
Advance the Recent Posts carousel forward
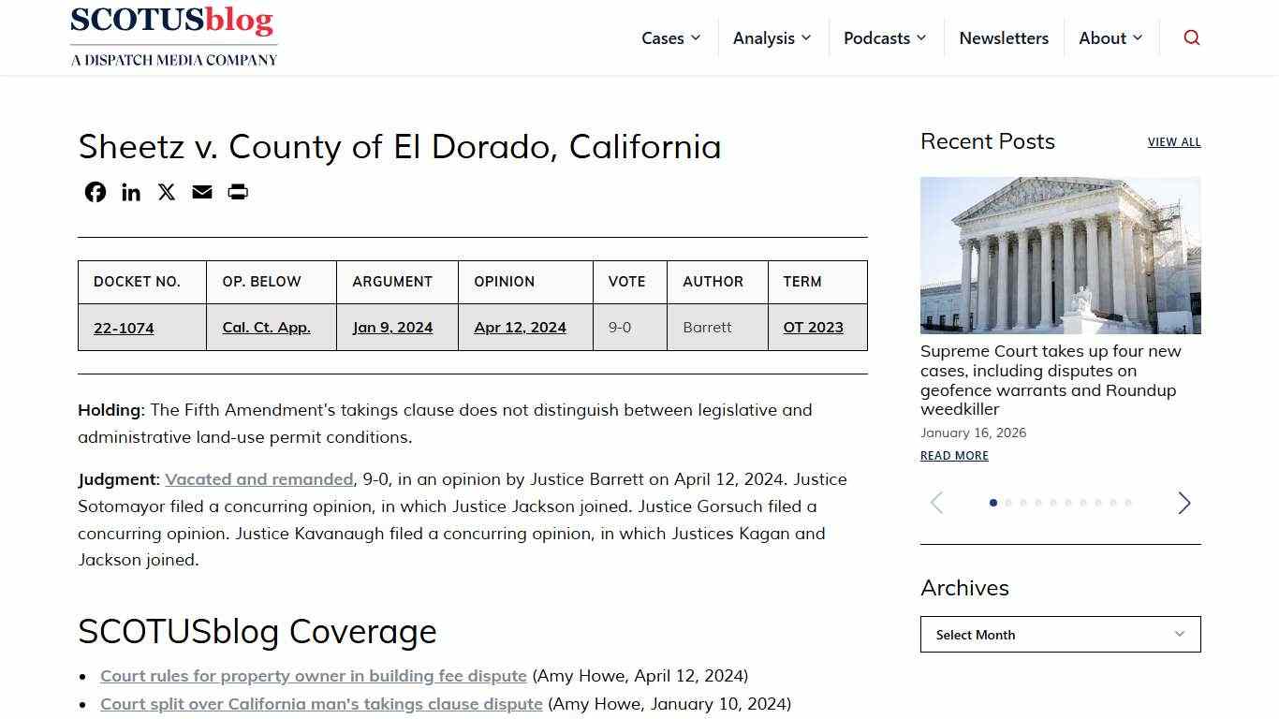1183,503
